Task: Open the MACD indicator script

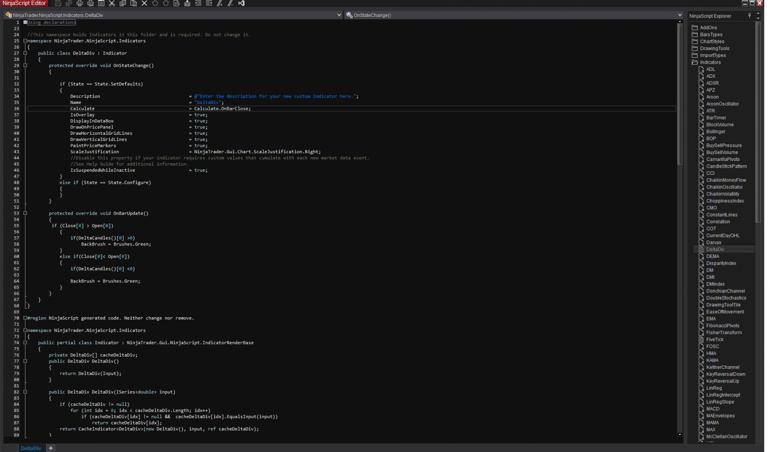Action: [x=713, y=409]
